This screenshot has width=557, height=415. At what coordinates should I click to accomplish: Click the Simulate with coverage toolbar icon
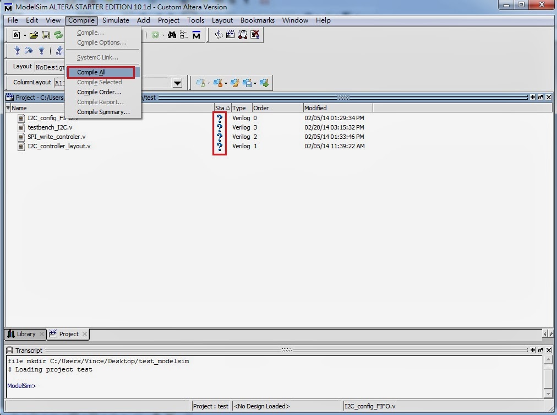point(243,34)
